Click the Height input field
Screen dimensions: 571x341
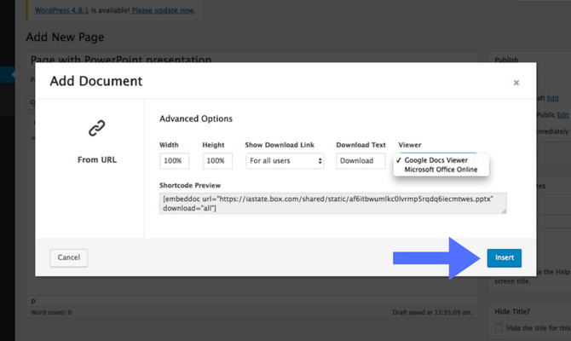(217, 160)
